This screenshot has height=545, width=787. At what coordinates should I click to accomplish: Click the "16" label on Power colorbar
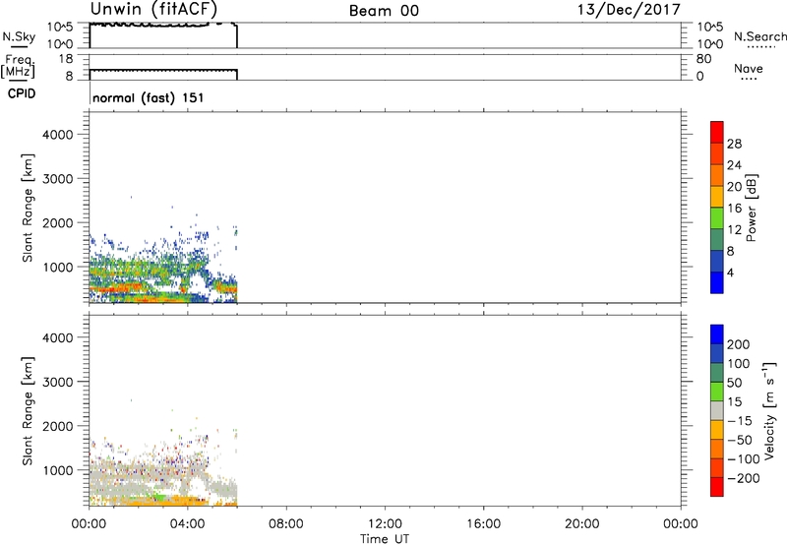[x=734, y=209]
